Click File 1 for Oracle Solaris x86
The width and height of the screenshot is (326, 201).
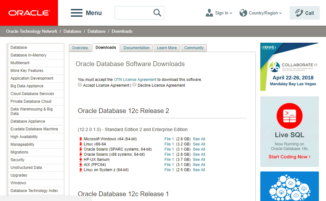169,154
